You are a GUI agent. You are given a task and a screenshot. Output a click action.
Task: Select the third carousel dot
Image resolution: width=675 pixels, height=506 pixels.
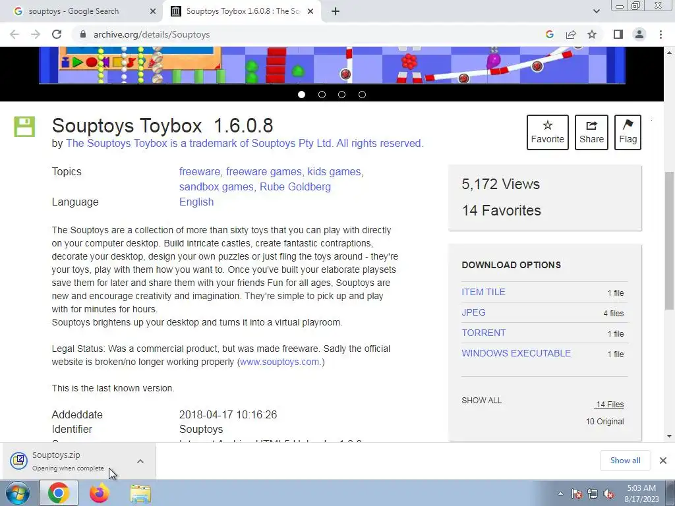(x=342, y=95)
